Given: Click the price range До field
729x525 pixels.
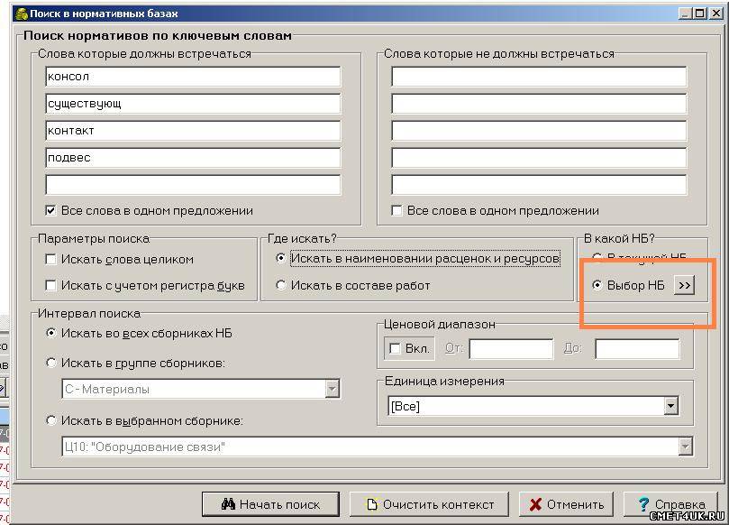Looking at the screenshot, I should pyautogui.click(x=637, y=348).
